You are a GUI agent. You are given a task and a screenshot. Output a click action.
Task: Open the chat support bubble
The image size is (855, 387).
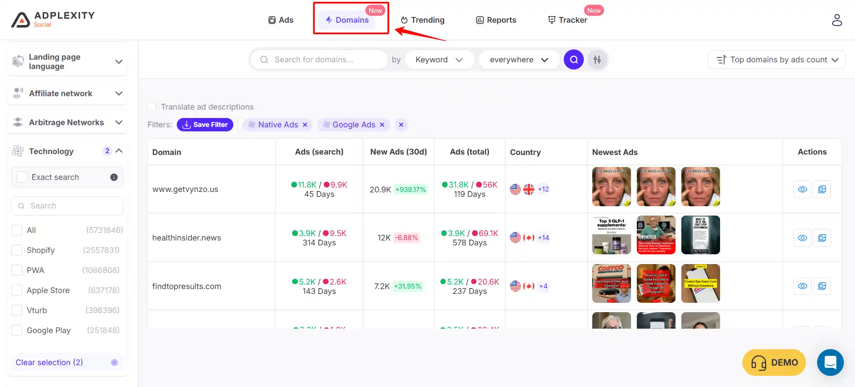(830, 363)
